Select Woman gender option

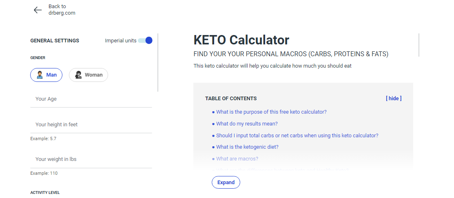(x=89, y=75)
